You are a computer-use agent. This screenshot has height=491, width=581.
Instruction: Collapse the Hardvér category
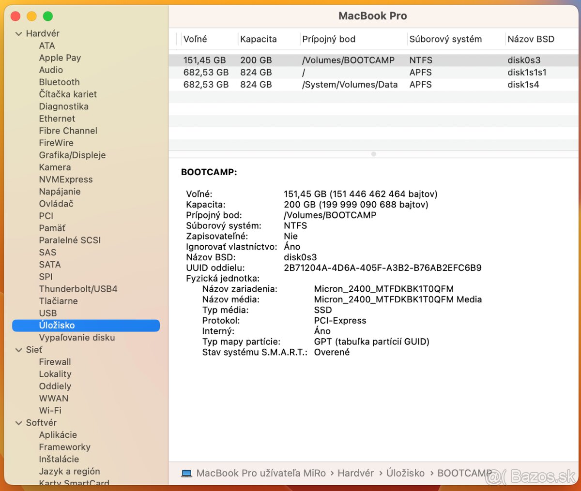click(18, 33)
